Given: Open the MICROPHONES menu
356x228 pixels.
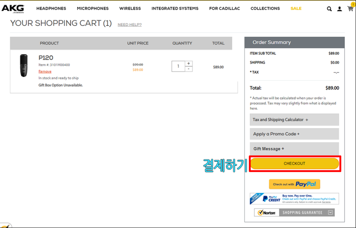Looking at the screenshot, I should tap(92, 9).
